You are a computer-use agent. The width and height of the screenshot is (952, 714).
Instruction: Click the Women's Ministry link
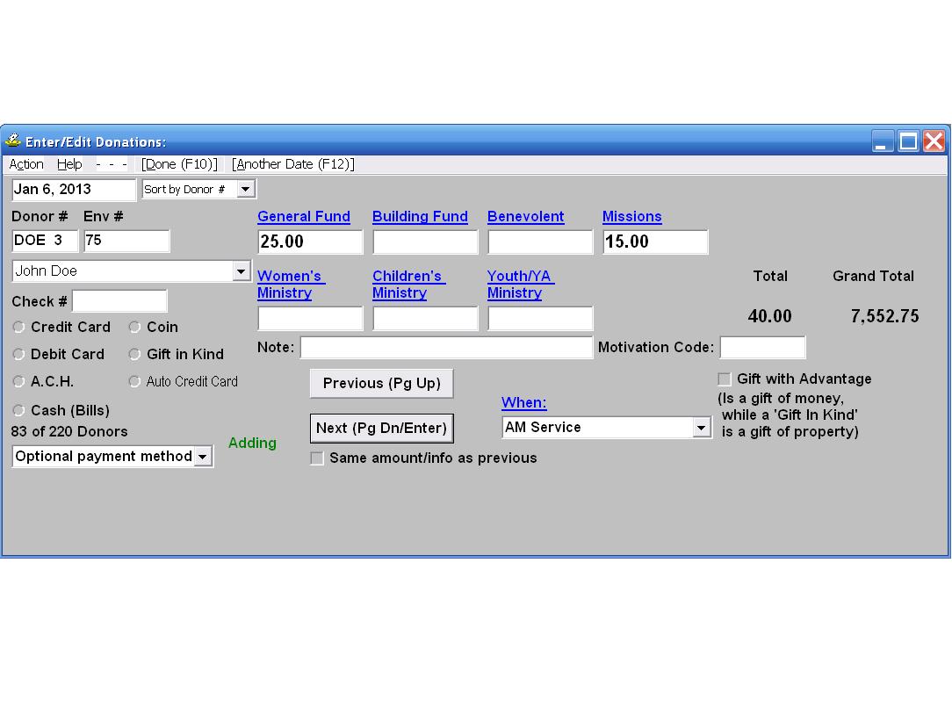point(290,285)
